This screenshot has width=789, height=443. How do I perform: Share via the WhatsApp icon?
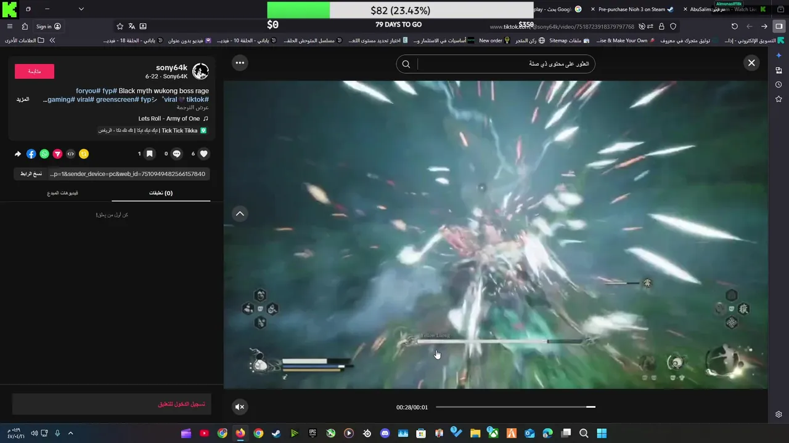pos(44,154)
